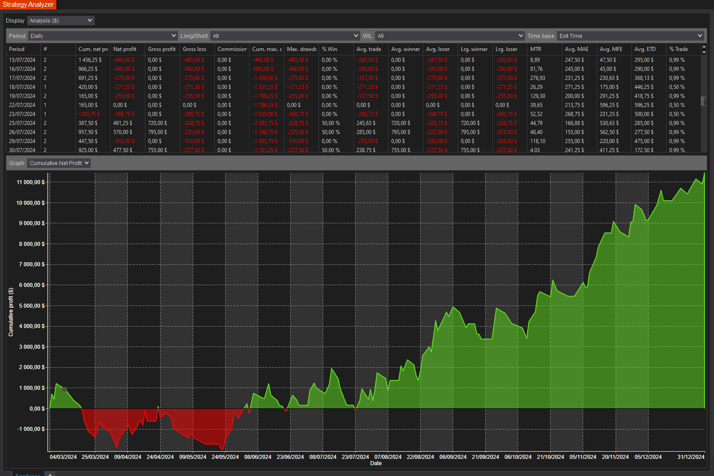Sort by Avg. trade column header
Screen dimensions: 714x476
point(371,49)
